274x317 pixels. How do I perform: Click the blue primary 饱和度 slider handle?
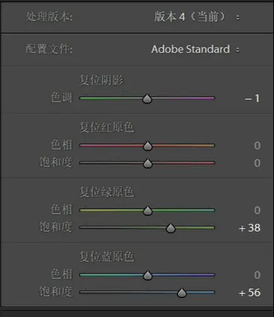pos(182,293)
